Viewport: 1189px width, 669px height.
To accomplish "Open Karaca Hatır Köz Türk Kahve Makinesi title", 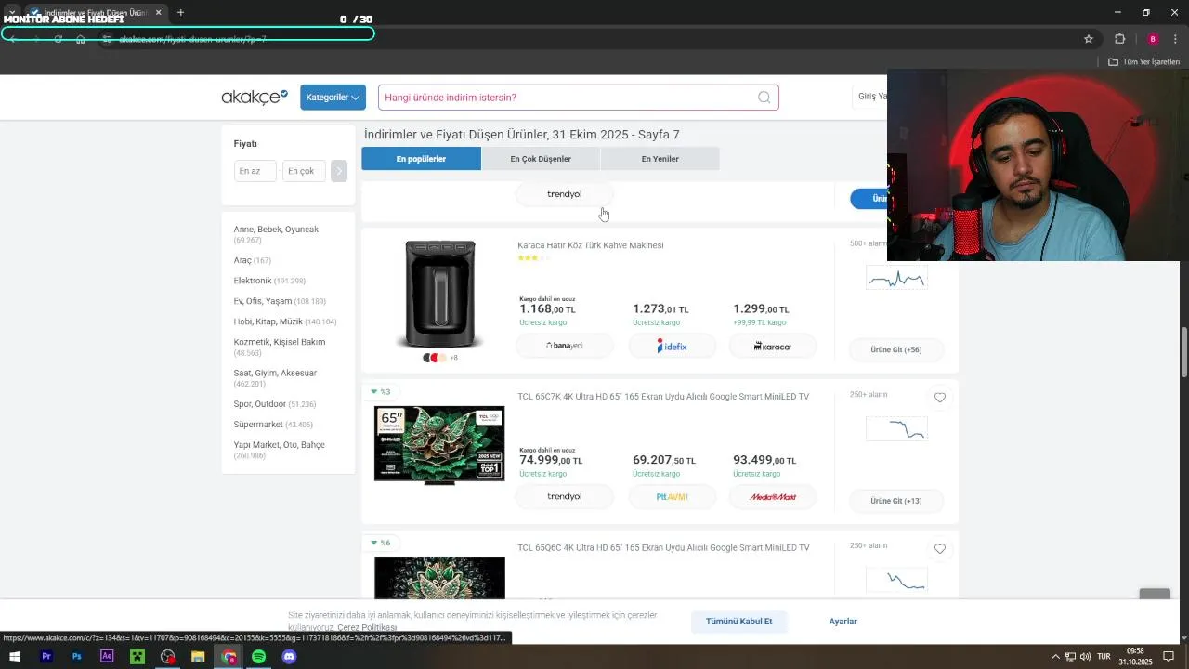I will click(591, 245).
